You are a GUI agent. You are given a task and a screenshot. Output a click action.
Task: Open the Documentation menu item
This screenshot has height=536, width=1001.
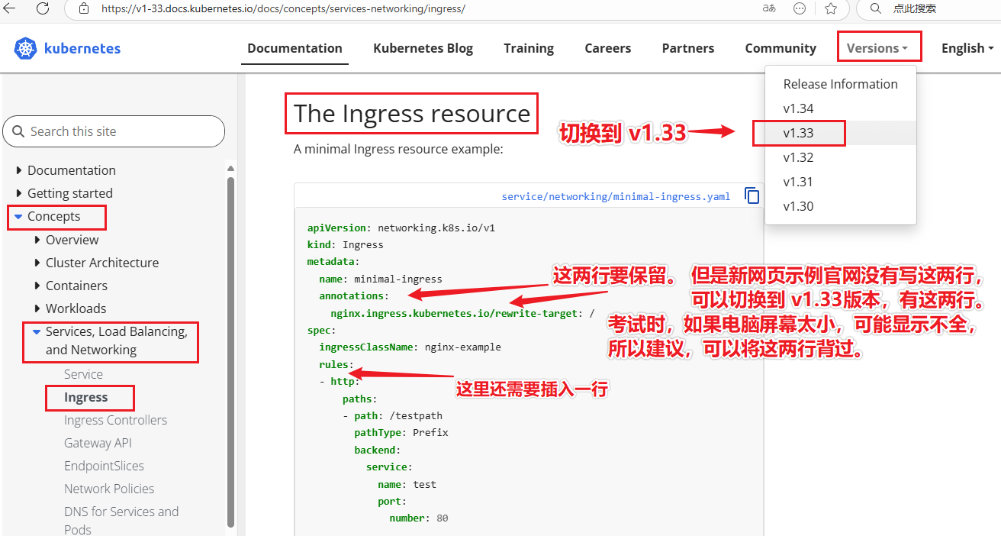point(295,47)
